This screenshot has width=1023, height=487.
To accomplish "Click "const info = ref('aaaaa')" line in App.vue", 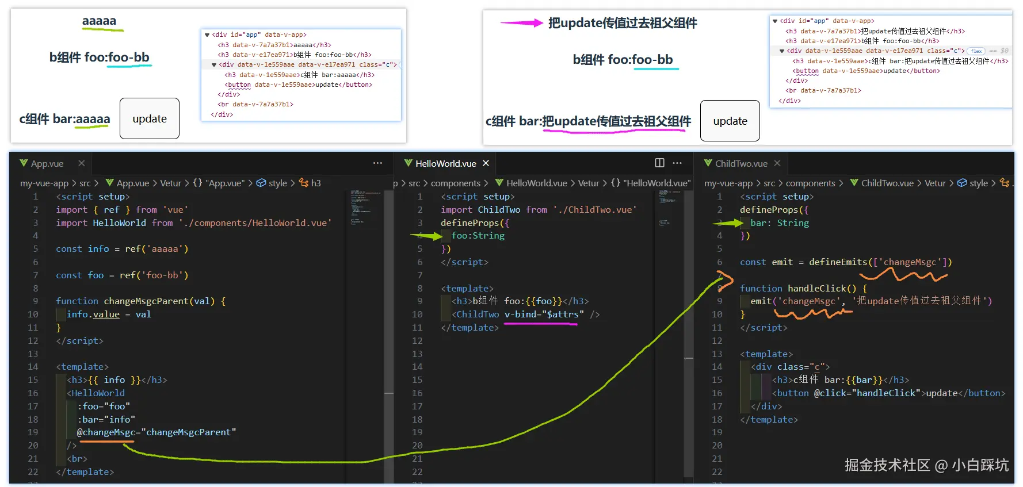I will [x=122, y=248].
